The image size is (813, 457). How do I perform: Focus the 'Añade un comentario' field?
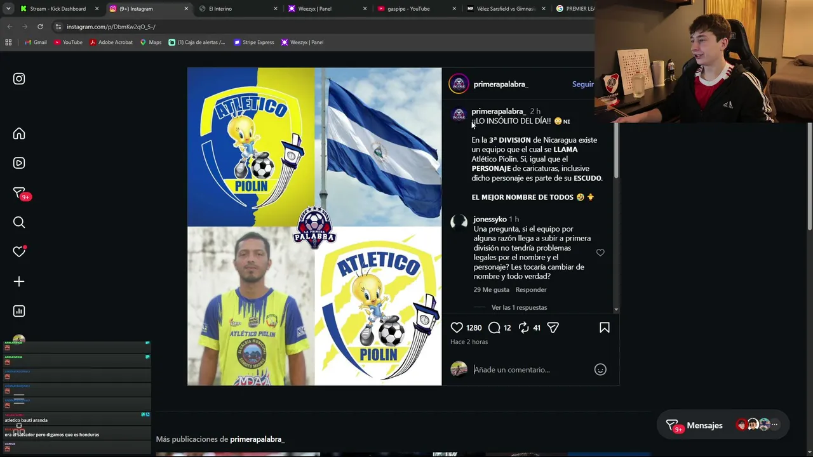tap(530, 369)
